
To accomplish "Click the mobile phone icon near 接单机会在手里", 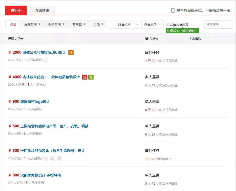I will (x=173, y=10).
